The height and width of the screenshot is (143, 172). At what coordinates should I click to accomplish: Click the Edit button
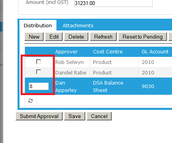click(54, 37)
